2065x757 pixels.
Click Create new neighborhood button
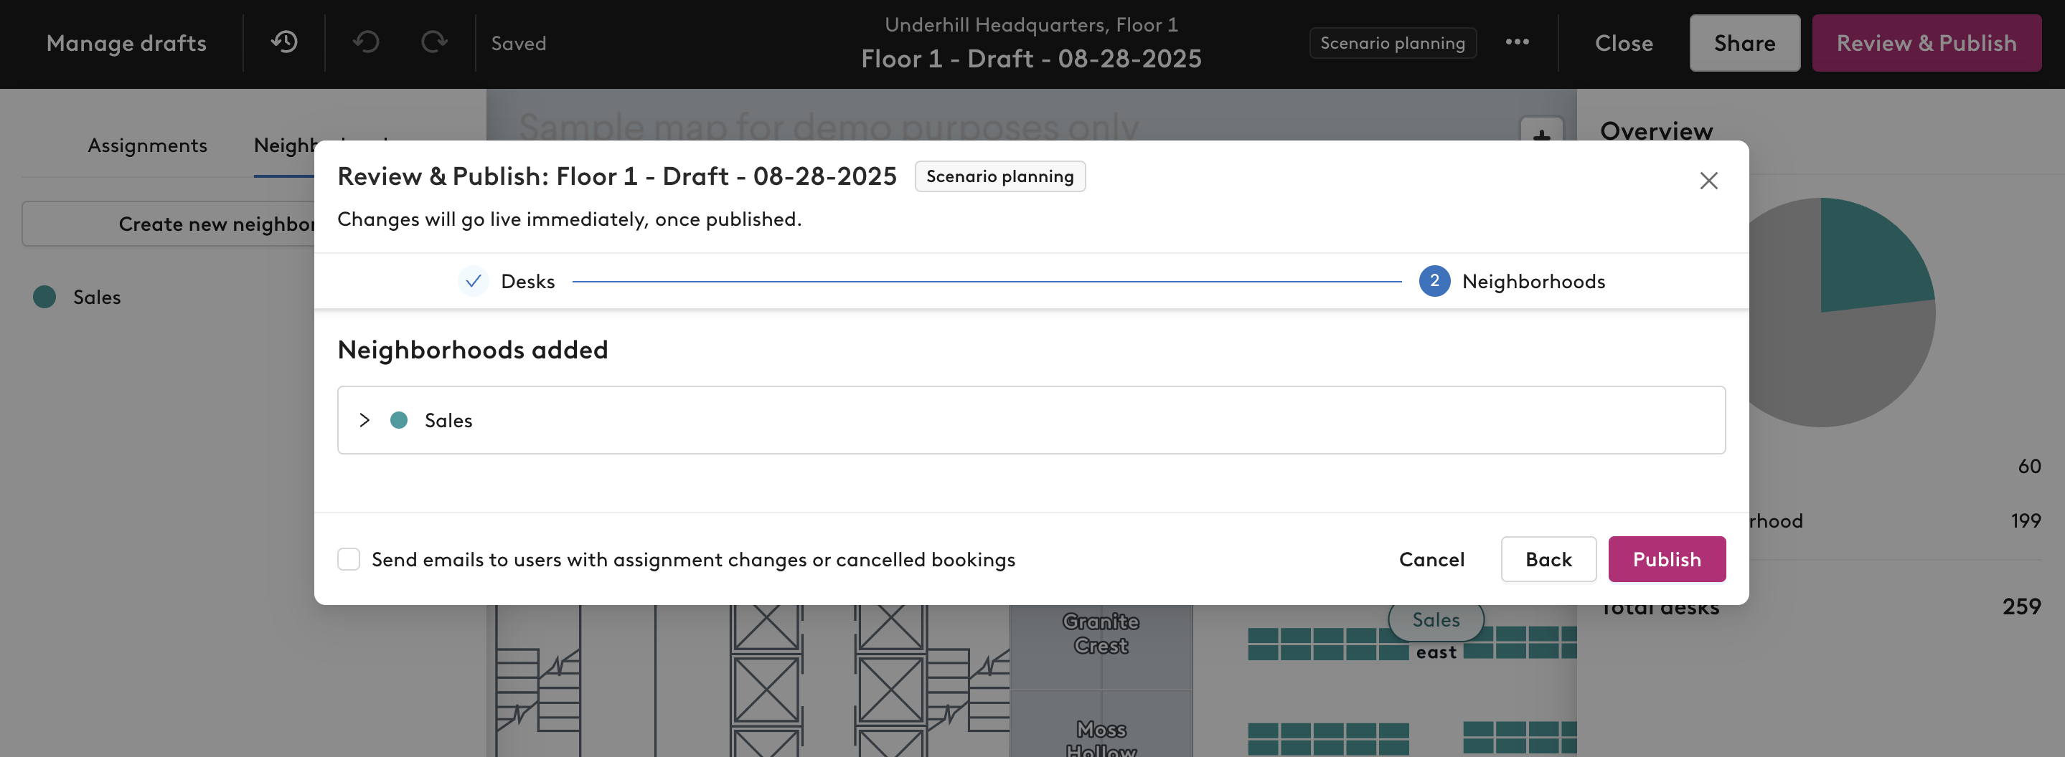170,224
